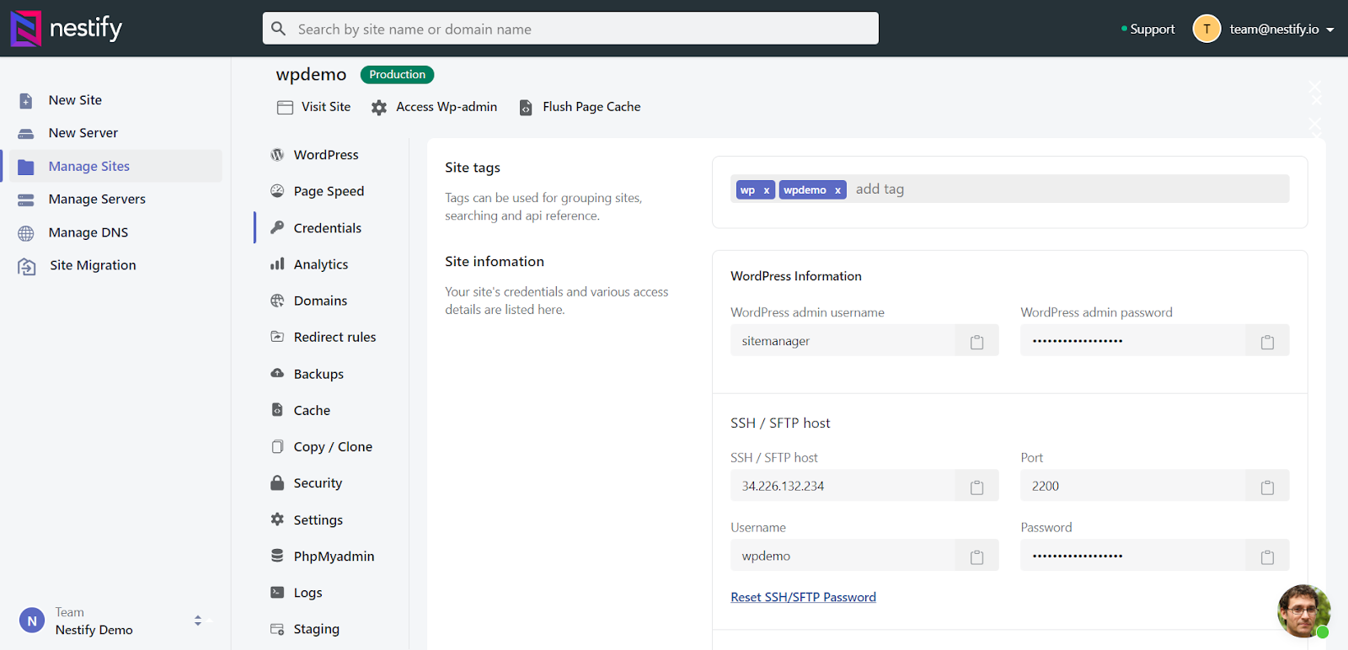1348x650 pixels.
Task: Select New Server label in sidebar
Action: [83, 133]
